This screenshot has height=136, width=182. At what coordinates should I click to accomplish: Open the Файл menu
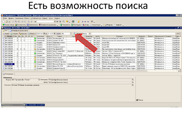[x=5, y=18]
